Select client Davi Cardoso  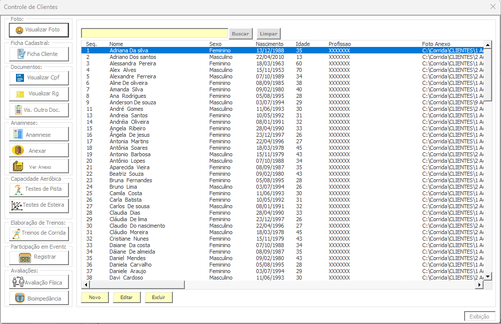pyautogui.click(x=282, y=278)
